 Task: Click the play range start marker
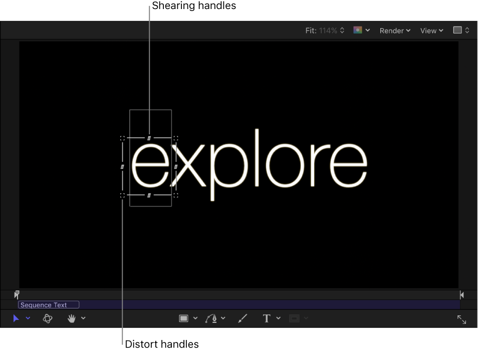[x=17, y=294]
